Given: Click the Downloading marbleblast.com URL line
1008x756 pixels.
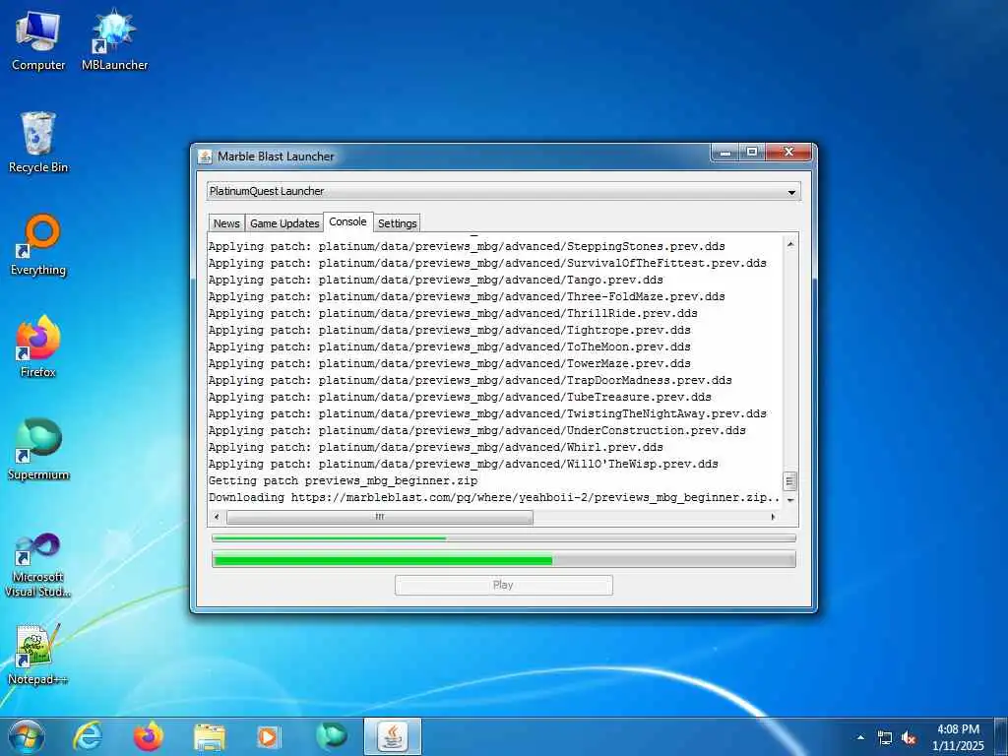Looking at the screenshot, I should click(494, 497).
